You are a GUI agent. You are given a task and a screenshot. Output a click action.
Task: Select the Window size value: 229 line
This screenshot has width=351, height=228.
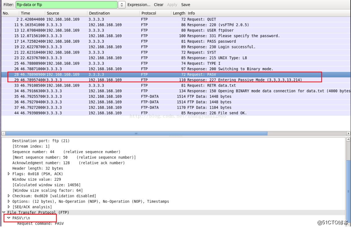(x=37, y=179)
